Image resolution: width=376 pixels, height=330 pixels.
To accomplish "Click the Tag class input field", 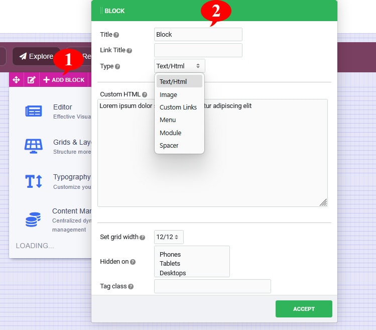I will click(x=212, y=286).
